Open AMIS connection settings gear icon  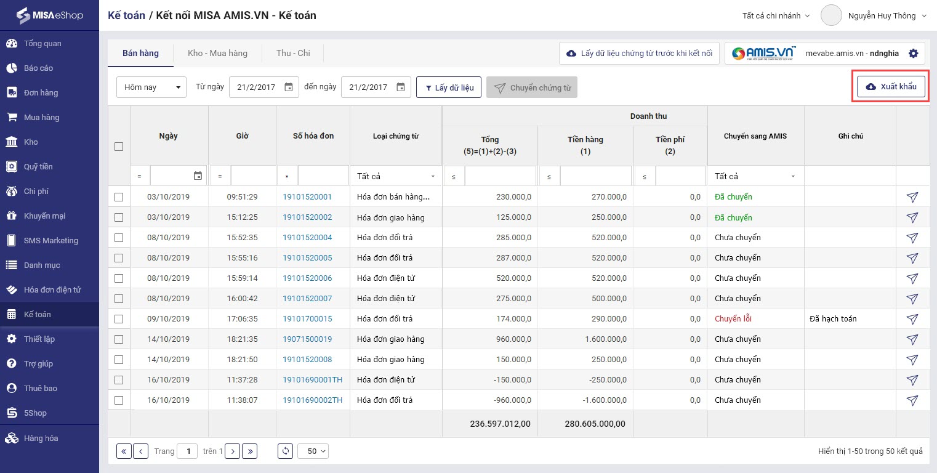[913, 54]
